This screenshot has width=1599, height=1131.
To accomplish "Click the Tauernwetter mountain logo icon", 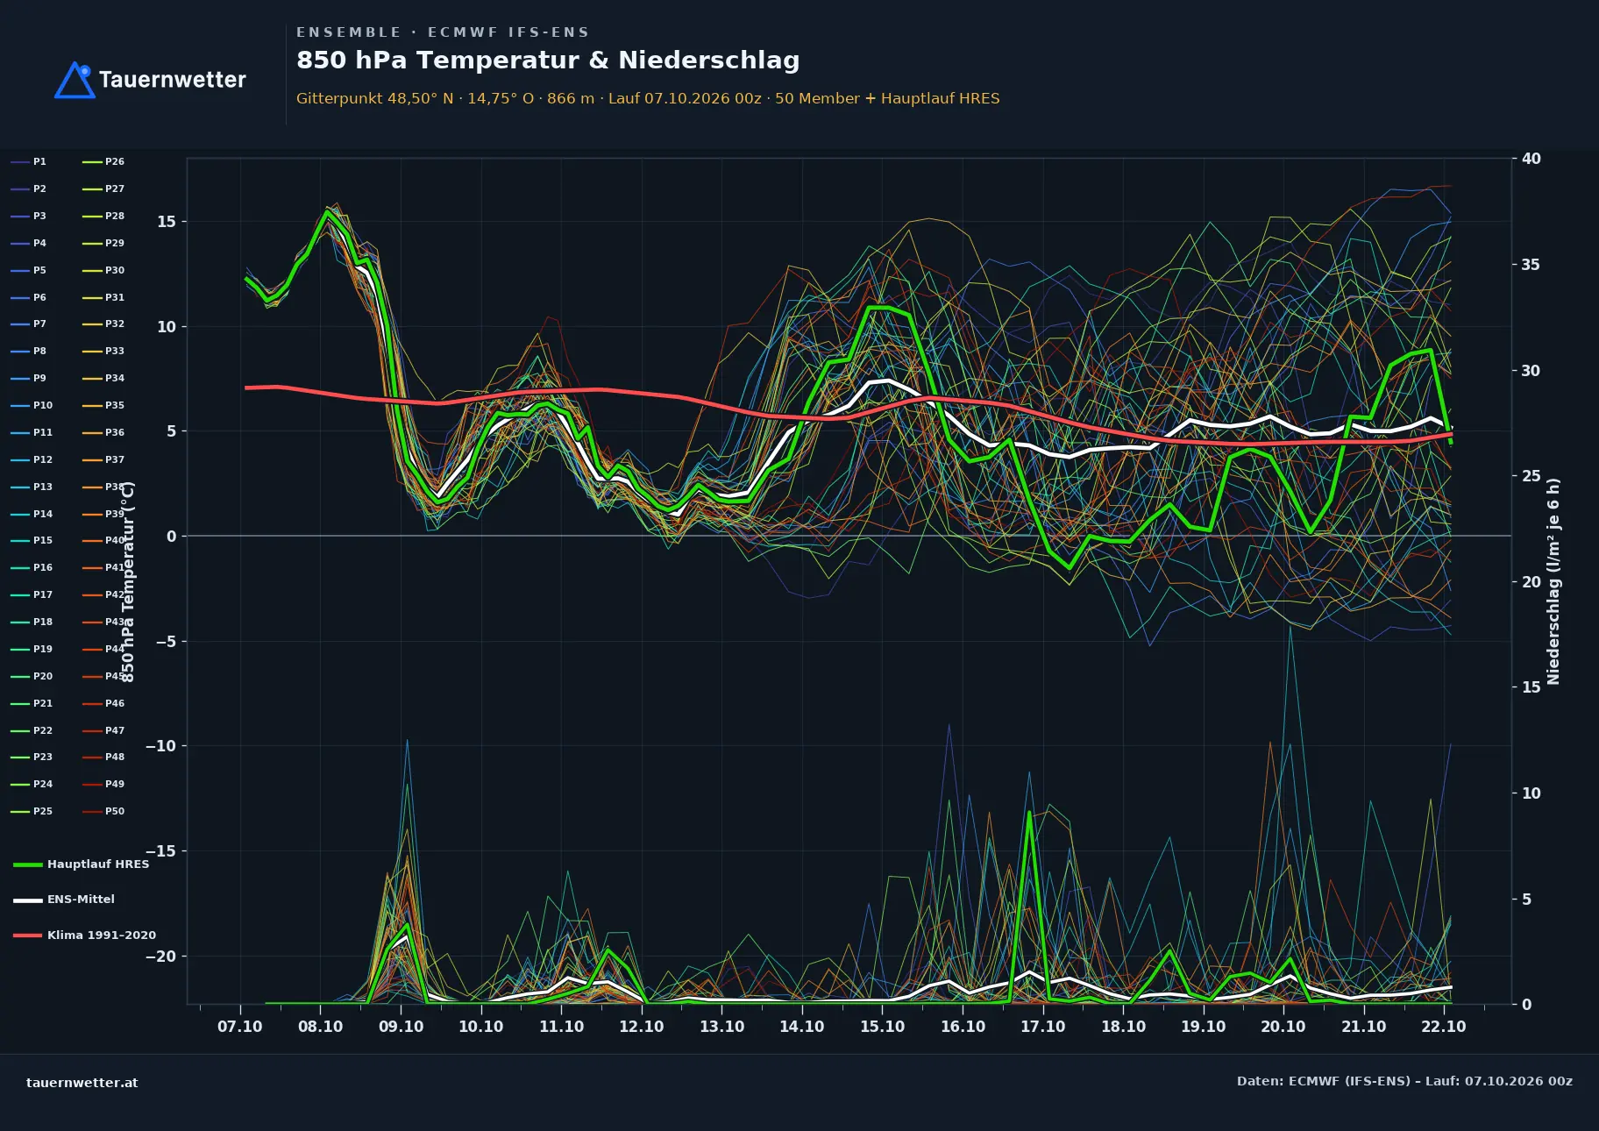I will pyautogui.click(x=75, y=80).
